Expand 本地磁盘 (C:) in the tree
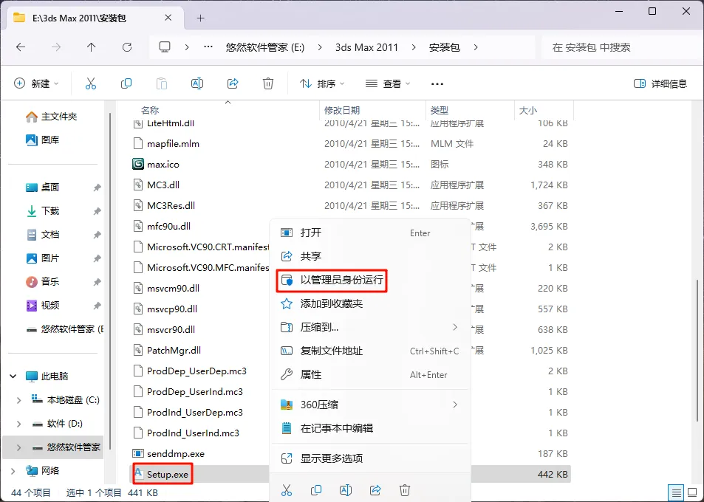This screenshot has height=502, width=704. click(x=18, y=399)
